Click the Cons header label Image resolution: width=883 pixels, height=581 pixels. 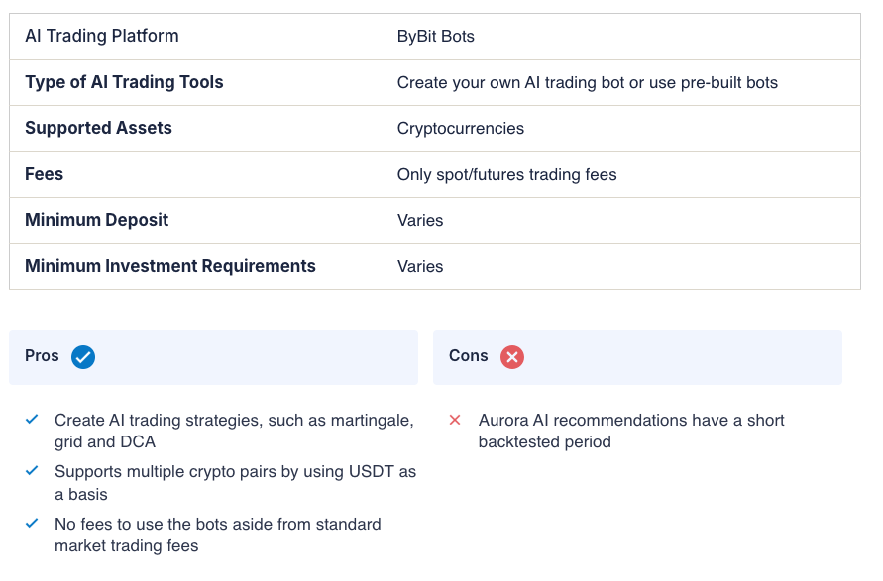pyautogui.click(x=468, y=356)
